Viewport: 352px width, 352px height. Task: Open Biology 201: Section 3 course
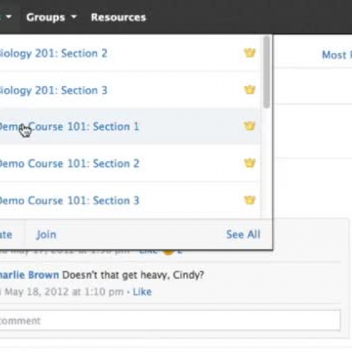click(54, 90)
